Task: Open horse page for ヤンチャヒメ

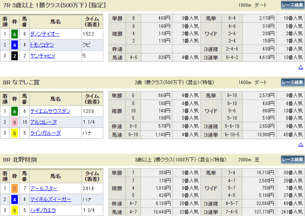Action: 43,56
